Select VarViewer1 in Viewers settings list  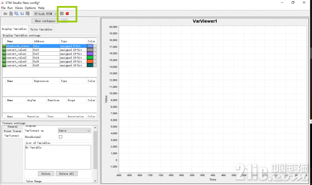point(12,136)
